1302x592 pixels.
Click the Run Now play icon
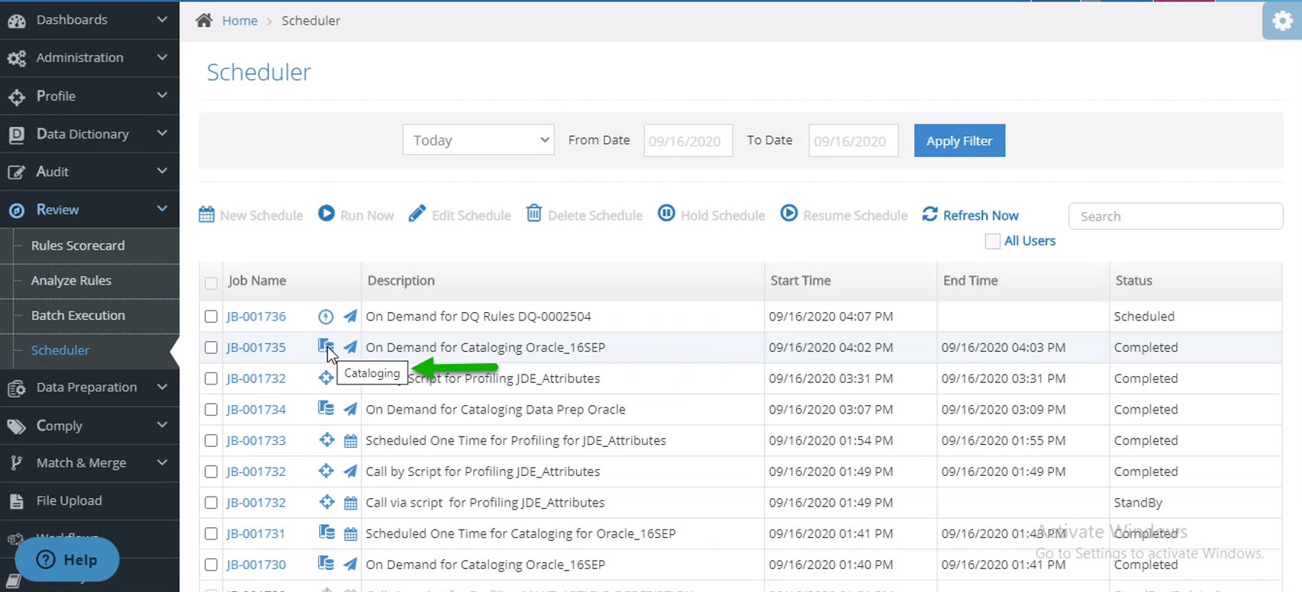(327, 214)
